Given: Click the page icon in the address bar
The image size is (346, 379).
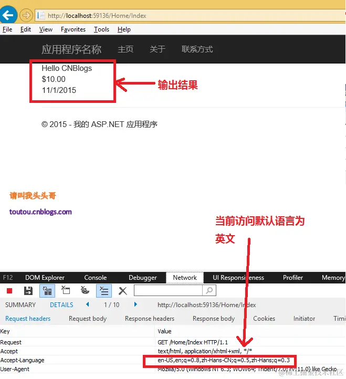Looking at the screenshot, I should click(x=40, y=15).
